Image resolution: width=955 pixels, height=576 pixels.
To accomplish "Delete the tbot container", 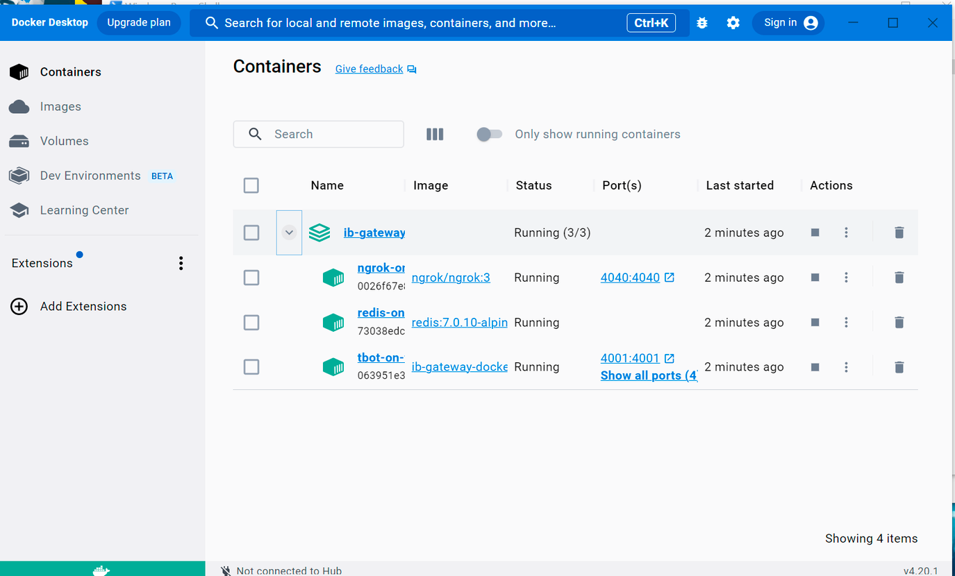I will pyautogui.click(x=899, y=367).
